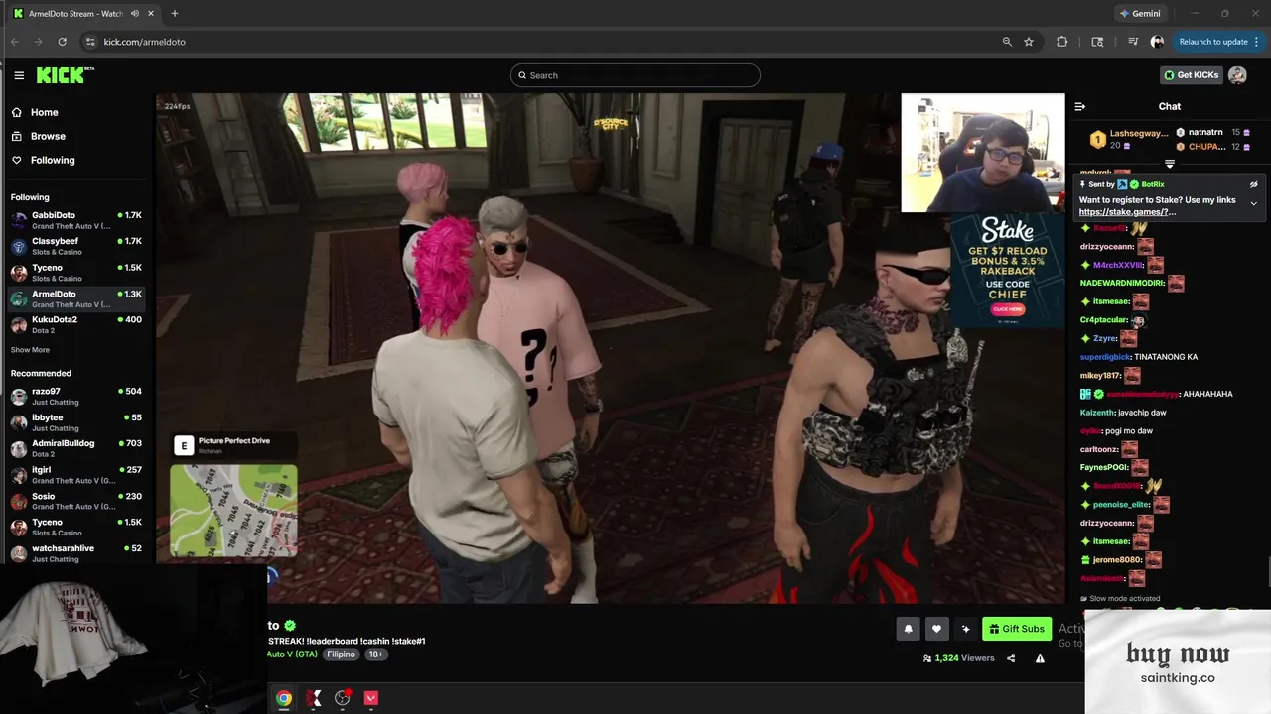This screenshot has height=714, width=1271.
Task: Go back in browser history
Action: (15, 42)
